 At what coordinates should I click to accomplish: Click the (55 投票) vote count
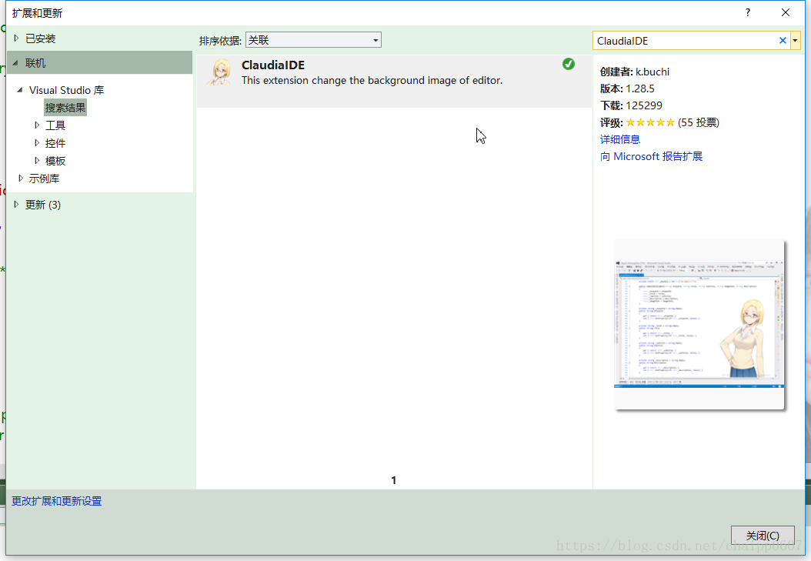click(x=699, y=122)
